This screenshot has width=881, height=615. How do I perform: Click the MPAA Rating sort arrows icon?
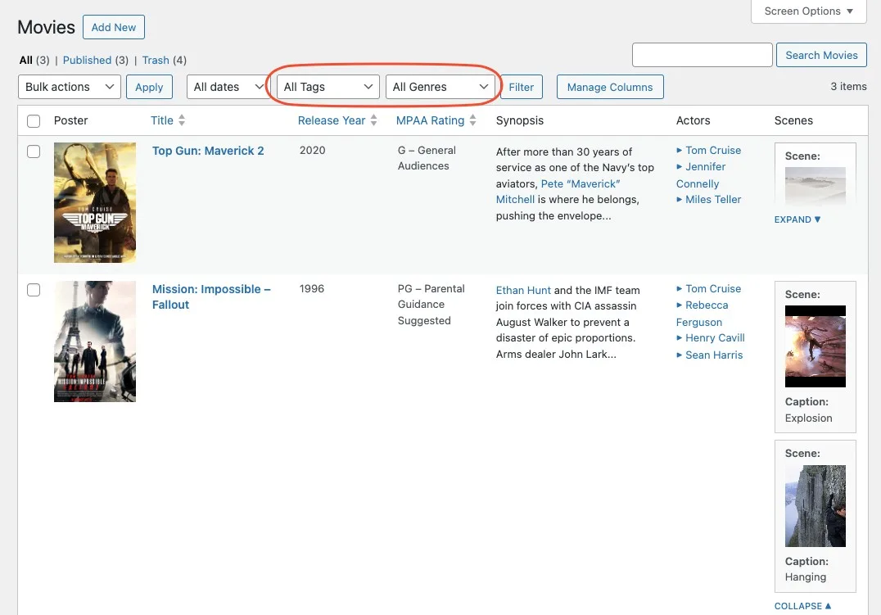tap(473, 120)
